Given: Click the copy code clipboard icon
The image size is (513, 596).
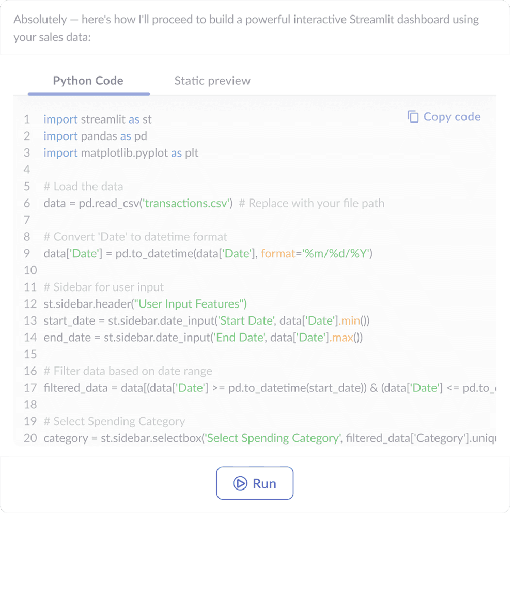Looking at the screenshot, I should [413, 117].
